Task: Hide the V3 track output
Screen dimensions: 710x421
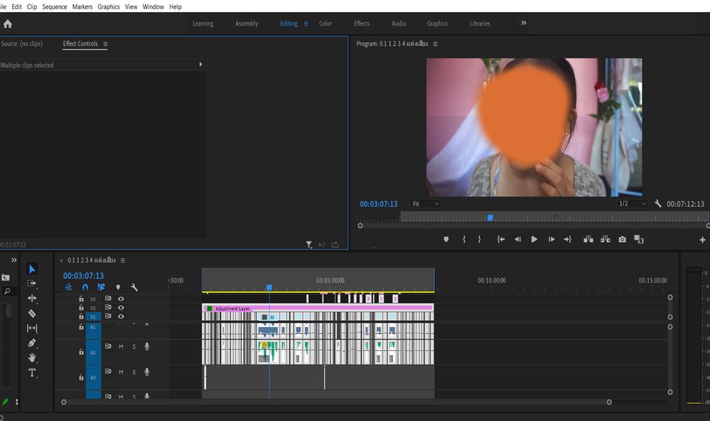Action: (x=121, y=299)
